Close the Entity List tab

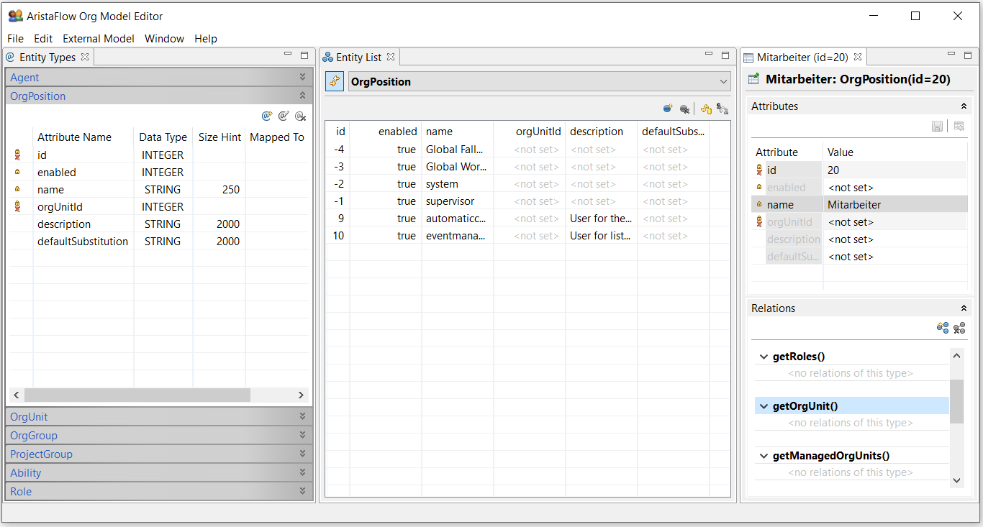point(391,57)
